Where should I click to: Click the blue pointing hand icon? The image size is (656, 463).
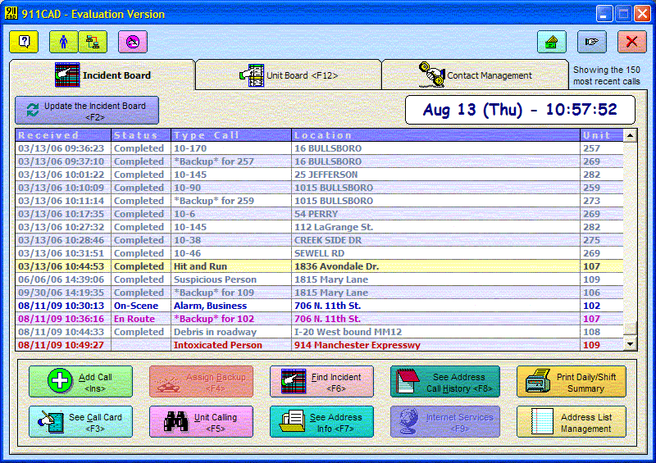tap(591, 42)
